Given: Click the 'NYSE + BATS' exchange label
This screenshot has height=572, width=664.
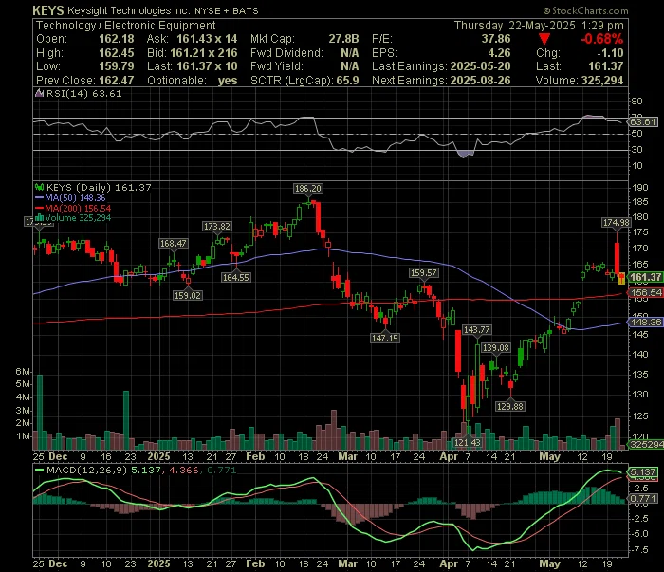Looking at the screenshot, I should click(227, 11).
